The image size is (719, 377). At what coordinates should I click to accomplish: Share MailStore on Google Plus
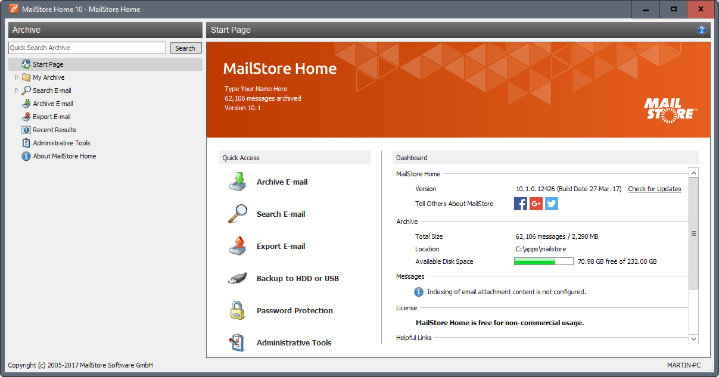pos(536,204)
